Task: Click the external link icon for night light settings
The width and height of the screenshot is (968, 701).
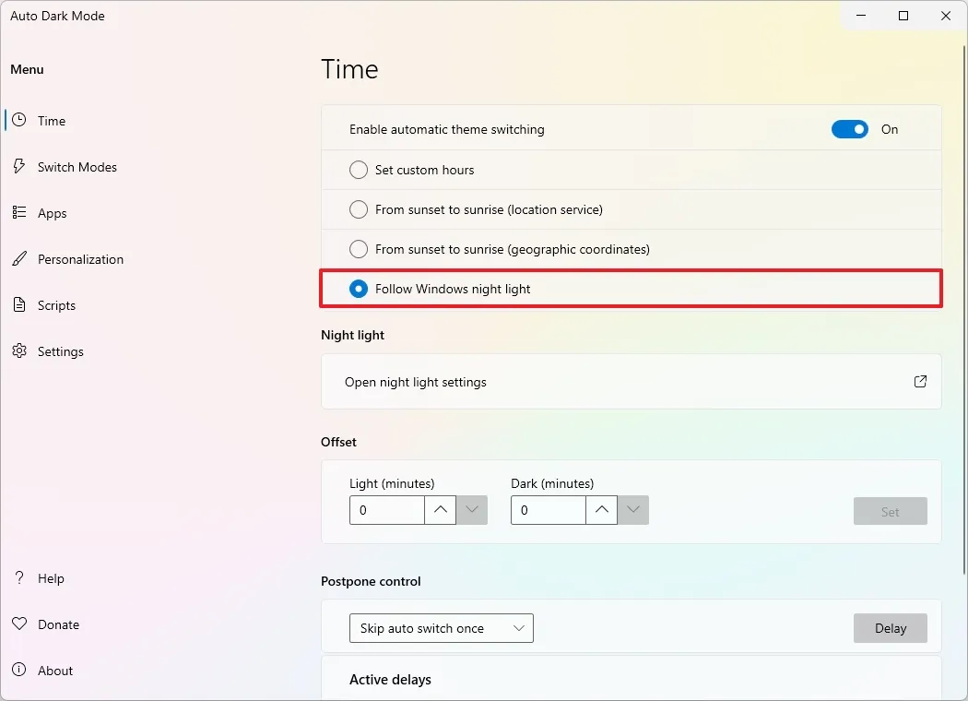Action: (x=920, y=381)
